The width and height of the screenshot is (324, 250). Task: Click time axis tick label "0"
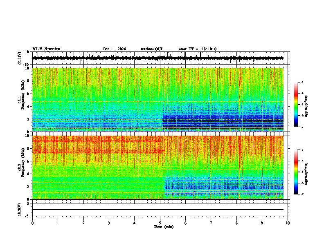tap(32, 223)
